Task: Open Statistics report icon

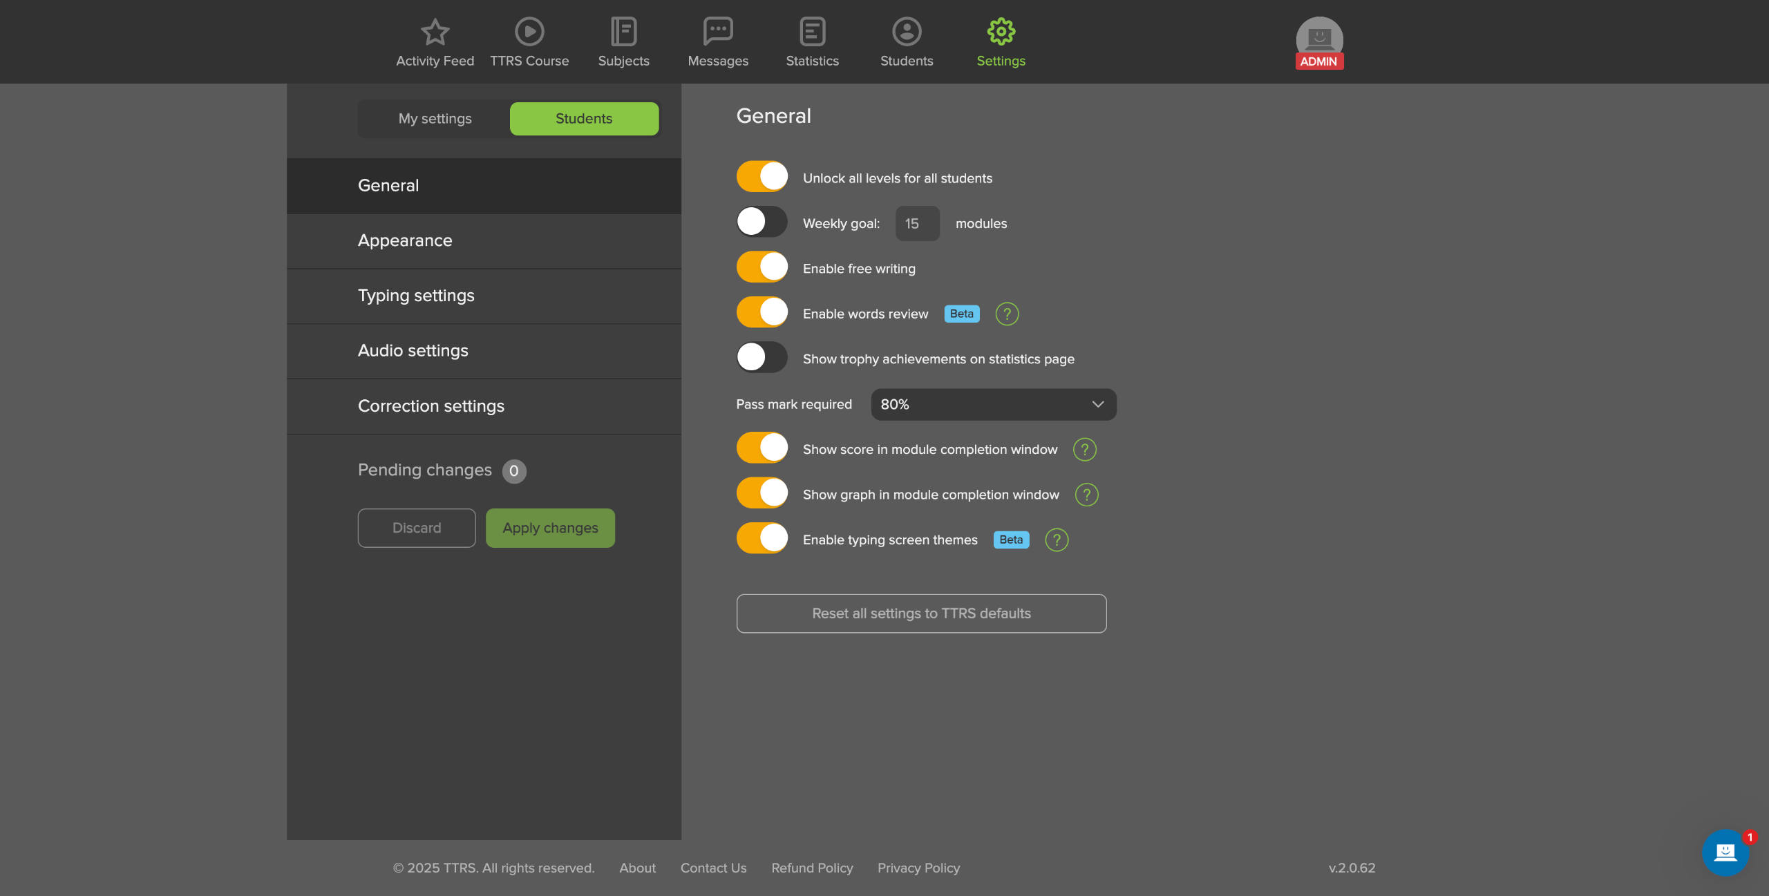Action: 812,32
